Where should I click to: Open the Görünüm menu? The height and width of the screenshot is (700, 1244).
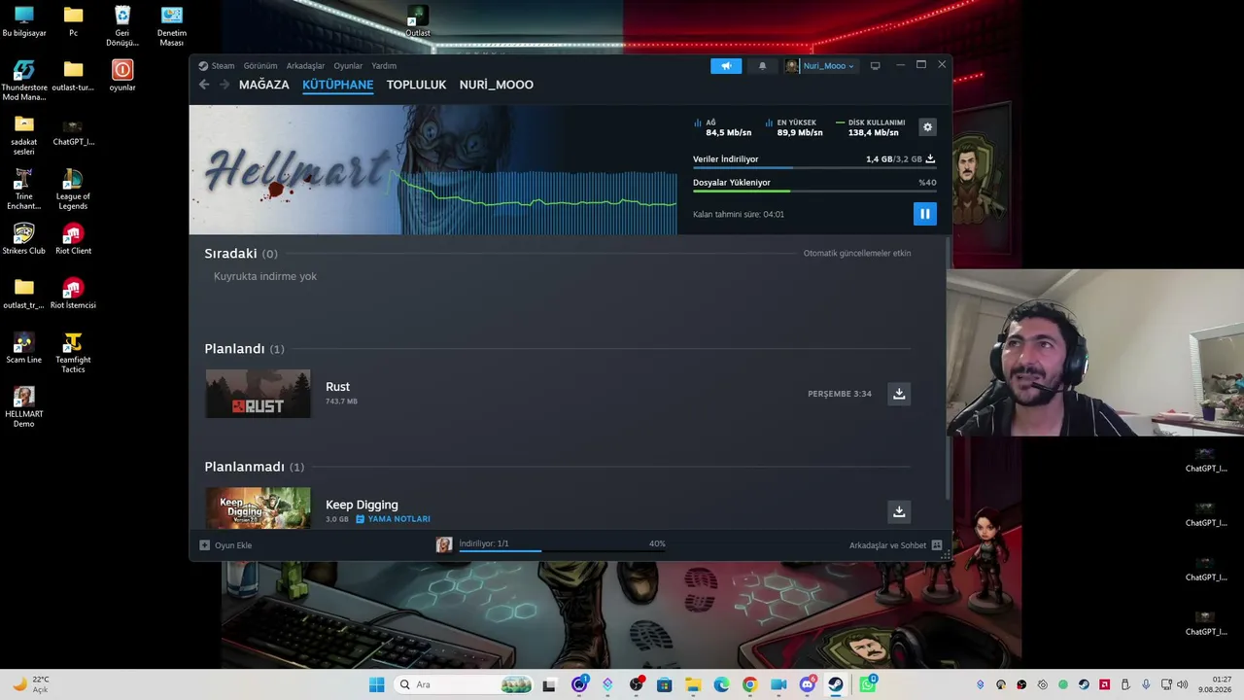(260, 66)
